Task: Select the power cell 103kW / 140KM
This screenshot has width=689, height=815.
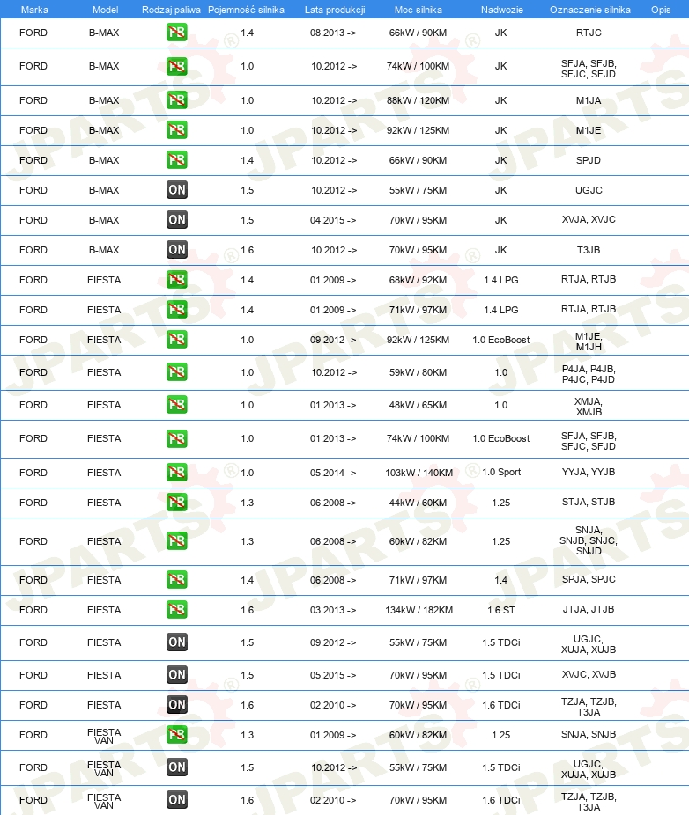Action: (x=419, y=473)
